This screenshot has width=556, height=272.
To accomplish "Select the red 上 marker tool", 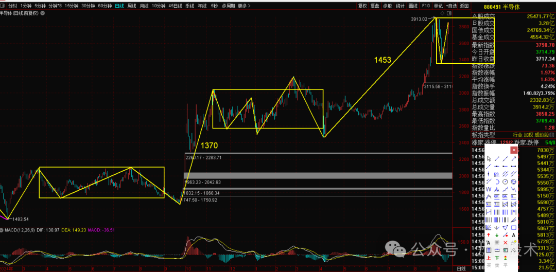I will click(x=489, y=258).
